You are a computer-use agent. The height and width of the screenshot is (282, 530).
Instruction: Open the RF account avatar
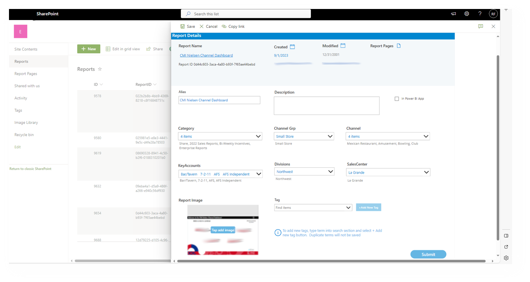tap(493, 14)
